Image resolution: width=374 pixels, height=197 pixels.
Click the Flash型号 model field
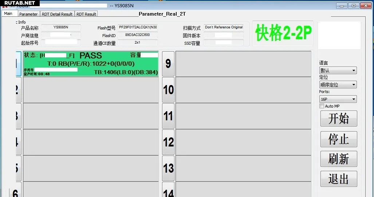tap(138, 28)
